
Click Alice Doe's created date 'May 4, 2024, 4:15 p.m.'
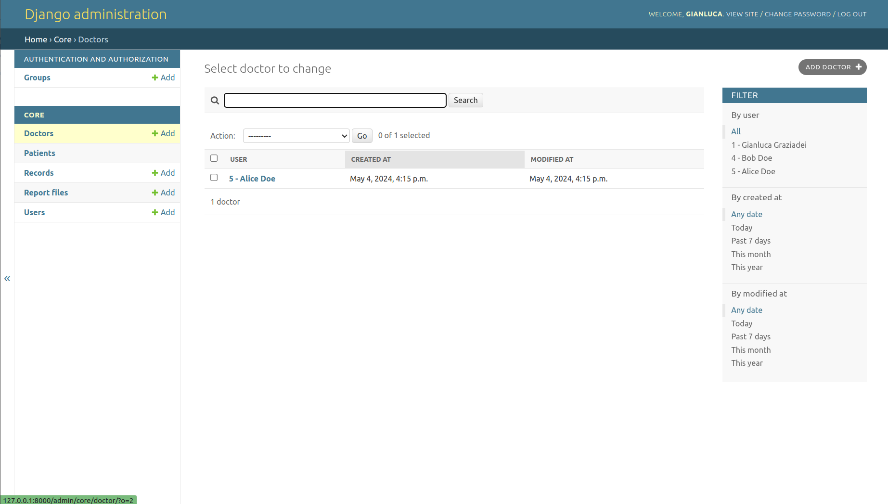pyautogui.click(x=389, y=179)
